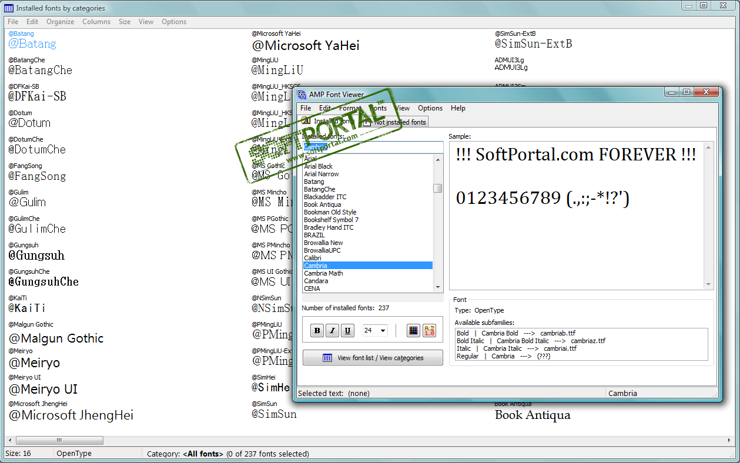Select BatangChe in installed fonts list

[x=367, y=189]
